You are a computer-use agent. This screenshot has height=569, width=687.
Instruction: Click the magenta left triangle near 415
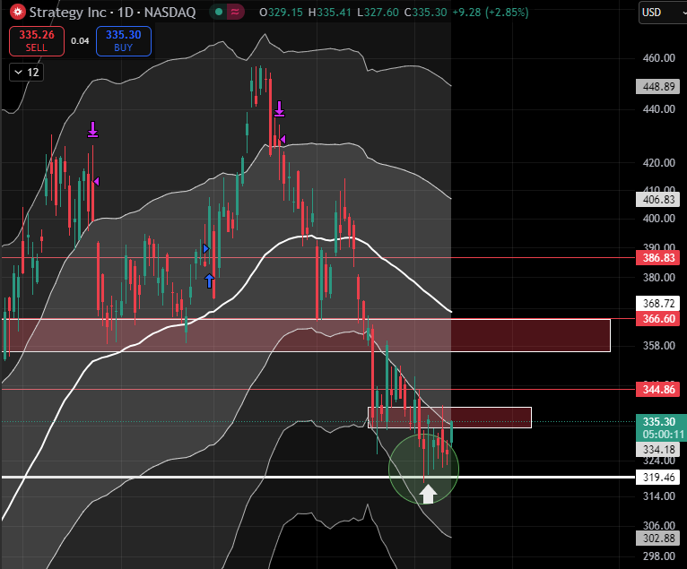96,181
